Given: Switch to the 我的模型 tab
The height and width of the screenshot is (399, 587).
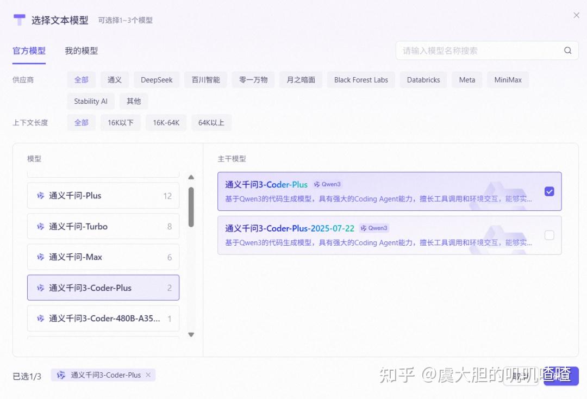Looking at the screenshot, I should click(x=80, y=51).
